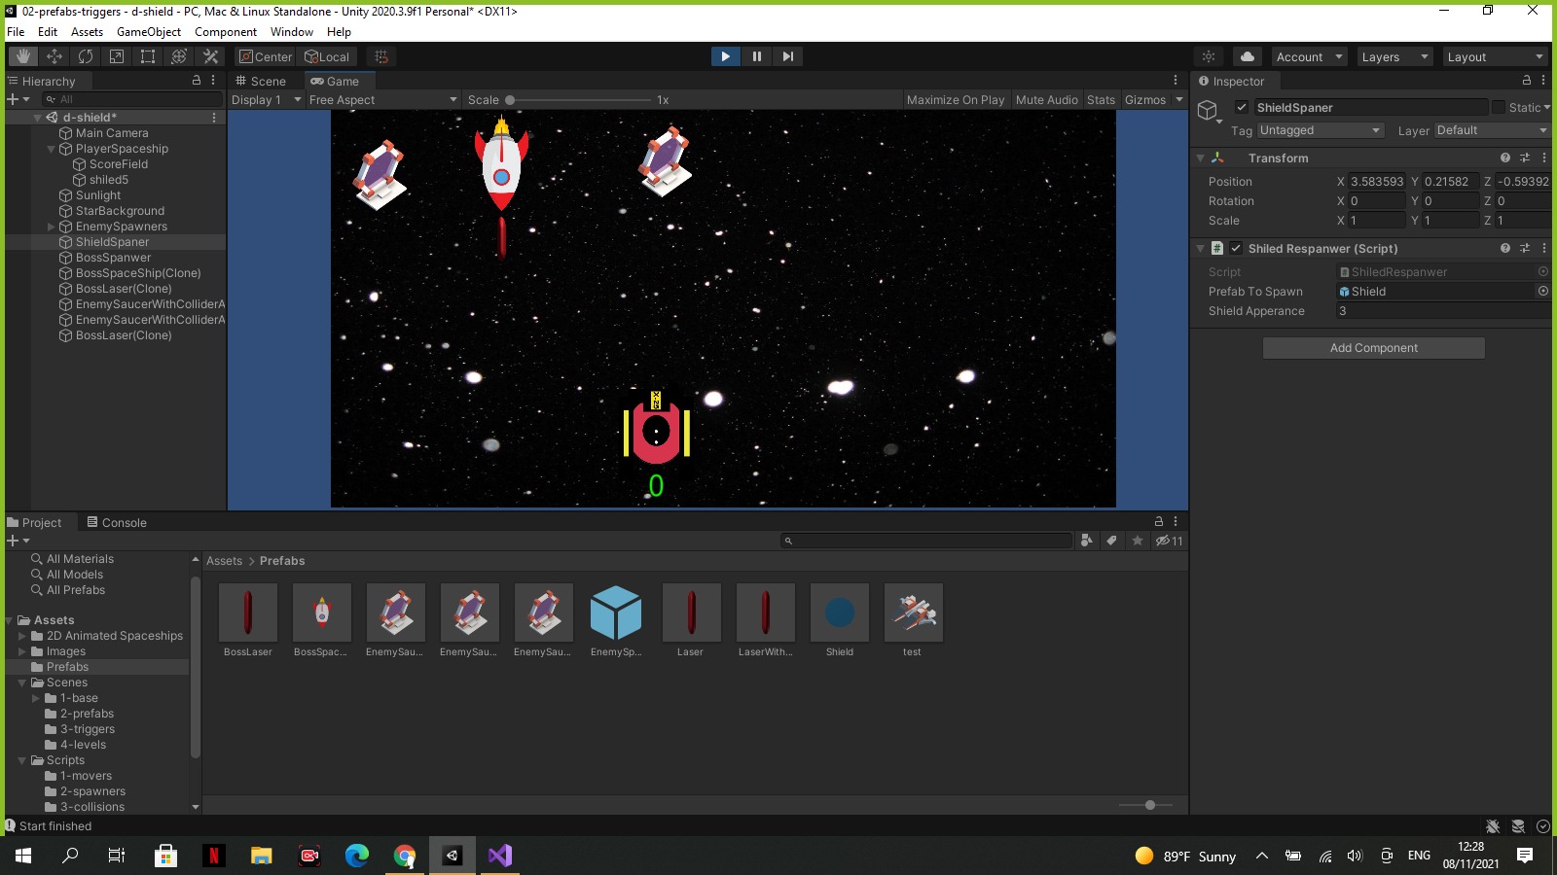
Task: Open the Layer dropdown in Inspector
Action: [1492, 130]
